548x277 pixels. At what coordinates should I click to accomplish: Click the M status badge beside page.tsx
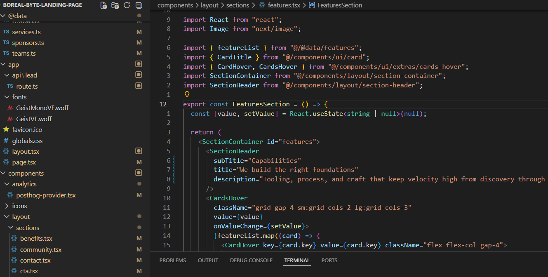tap(139, 162)
